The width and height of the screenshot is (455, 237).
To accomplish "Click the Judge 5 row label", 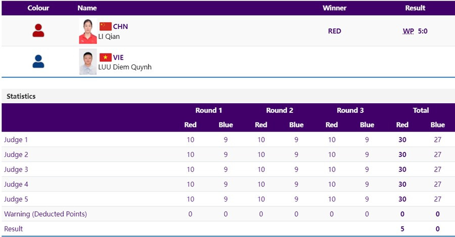I will pos(16,199).
